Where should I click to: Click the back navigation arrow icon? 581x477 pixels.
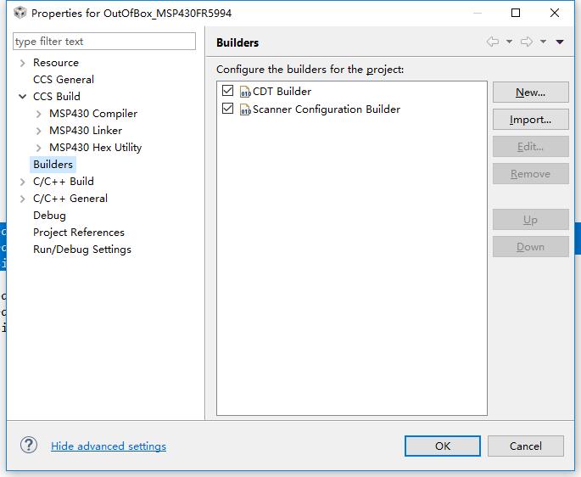pyautogui.click(x=493, y=42)
